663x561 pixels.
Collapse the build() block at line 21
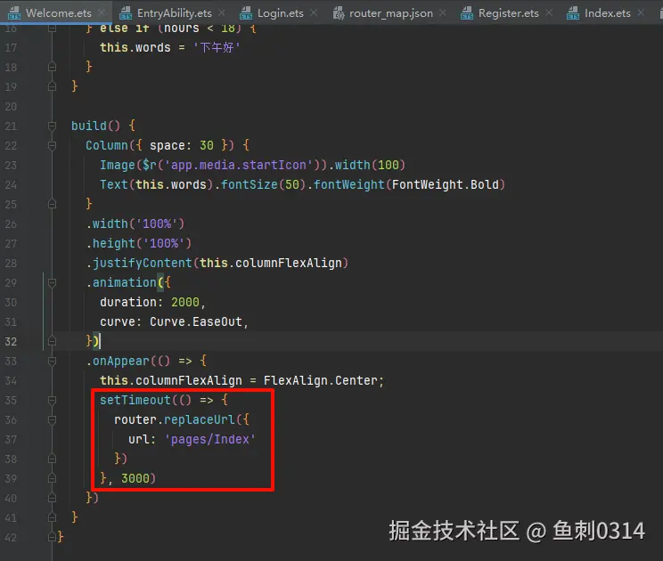click(52, 126)
